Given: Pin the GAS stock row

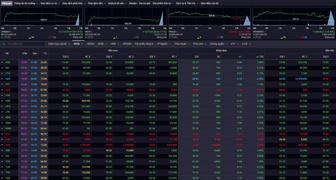Looking at the screenshot, I should coord(2,90).
